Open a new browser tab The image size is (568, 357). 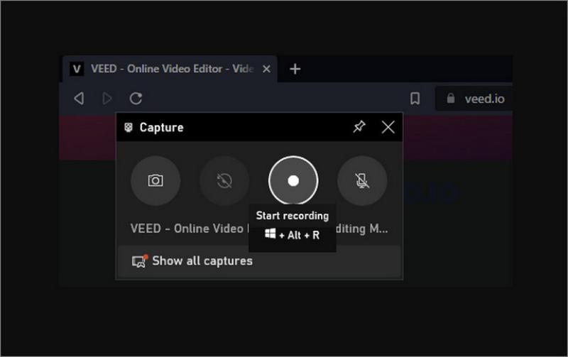coord(295,69)
